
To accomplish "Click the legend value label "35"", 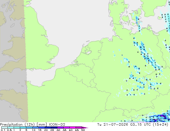I will click(x=64, y=130).
